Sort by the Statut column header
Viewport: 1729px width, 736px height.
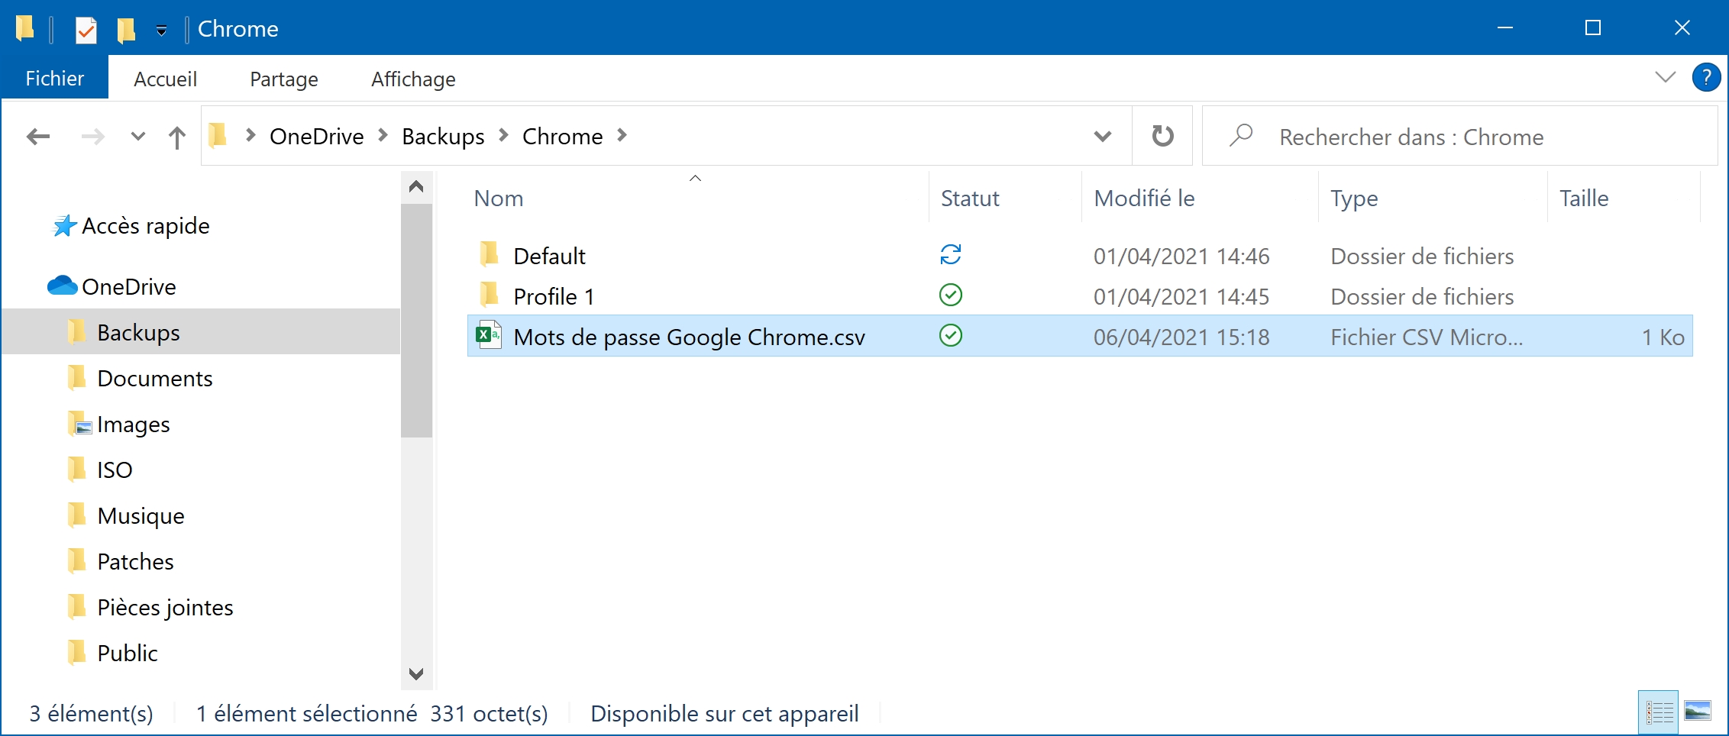(969, 199)
